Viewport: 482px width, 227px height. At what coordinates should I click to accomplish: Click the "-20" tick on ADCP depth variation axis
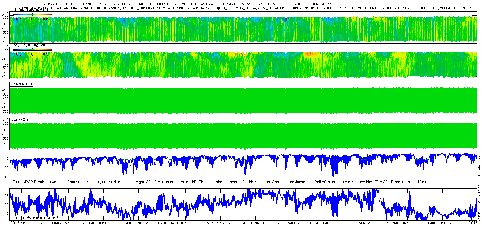click(6, 168)
